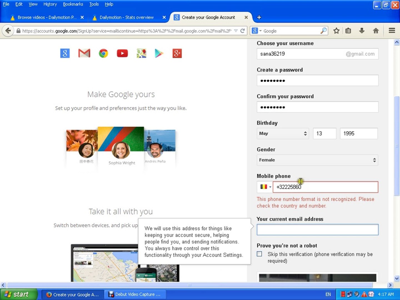Click the address bar URL
This screenshot has height=300, width=400.
[127, 31]
